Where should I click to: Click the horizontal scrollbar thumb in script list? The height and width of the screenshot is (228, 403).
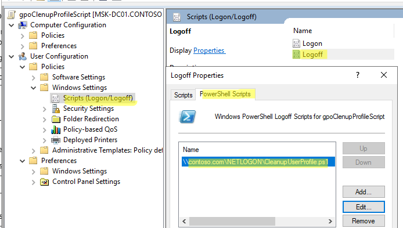click(232, 221)
